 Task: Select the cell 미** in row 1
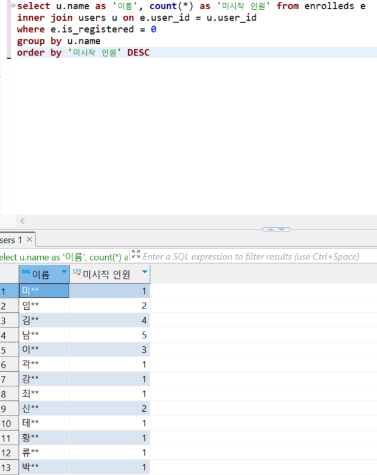(x=44, y=291)
